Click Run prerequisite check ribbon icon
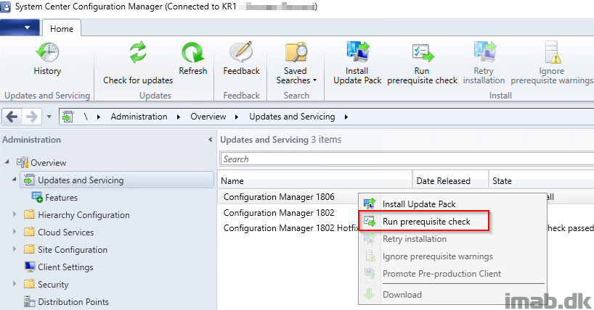 point(422,52)
